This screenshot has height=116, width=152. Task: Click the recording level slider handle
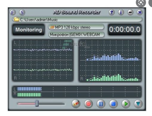[37, 103]
